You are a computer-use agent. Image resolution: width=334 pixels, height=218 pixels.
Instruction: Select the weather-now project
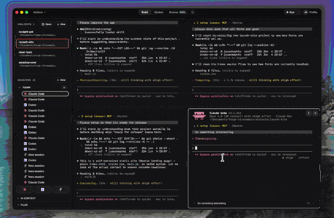[x=43, y=64]
